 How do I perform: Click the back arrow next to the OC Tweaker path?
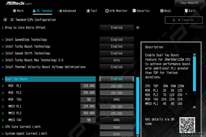[x=5, y=20]
